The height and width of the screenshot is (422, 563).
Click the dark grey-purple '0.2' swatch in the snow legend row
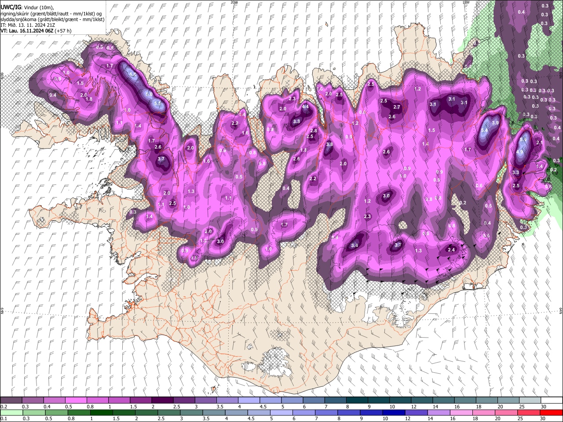click(x=11, y=400)
